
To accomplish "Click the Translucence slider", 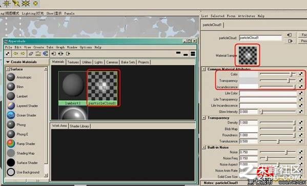I will [x=278, y=141].
